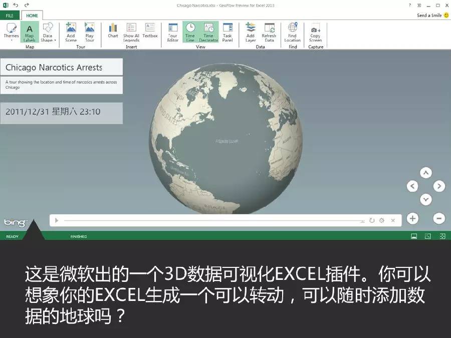This screenshot has height=338, width=451.
Task: Toggle the Time Decorator view
Action: [208, 32]
